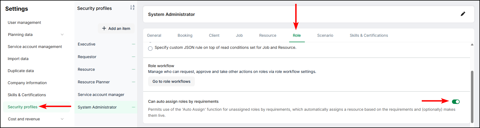The image size is (480, 128).
Task: Click the pencil edit icon for System Administrator
Action: [463, 14]
